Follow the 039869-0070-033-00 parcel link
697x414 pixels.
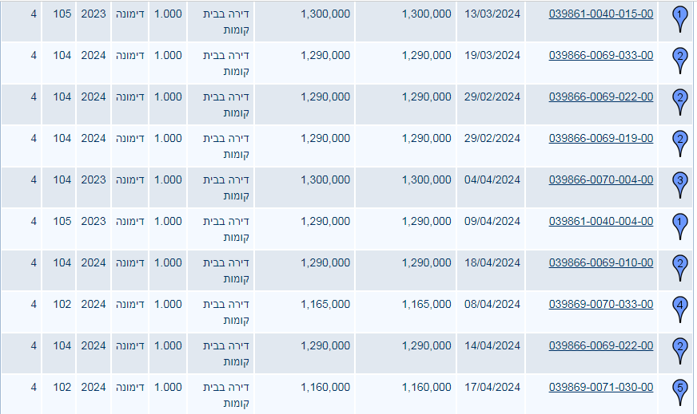[x=601, y=304]
